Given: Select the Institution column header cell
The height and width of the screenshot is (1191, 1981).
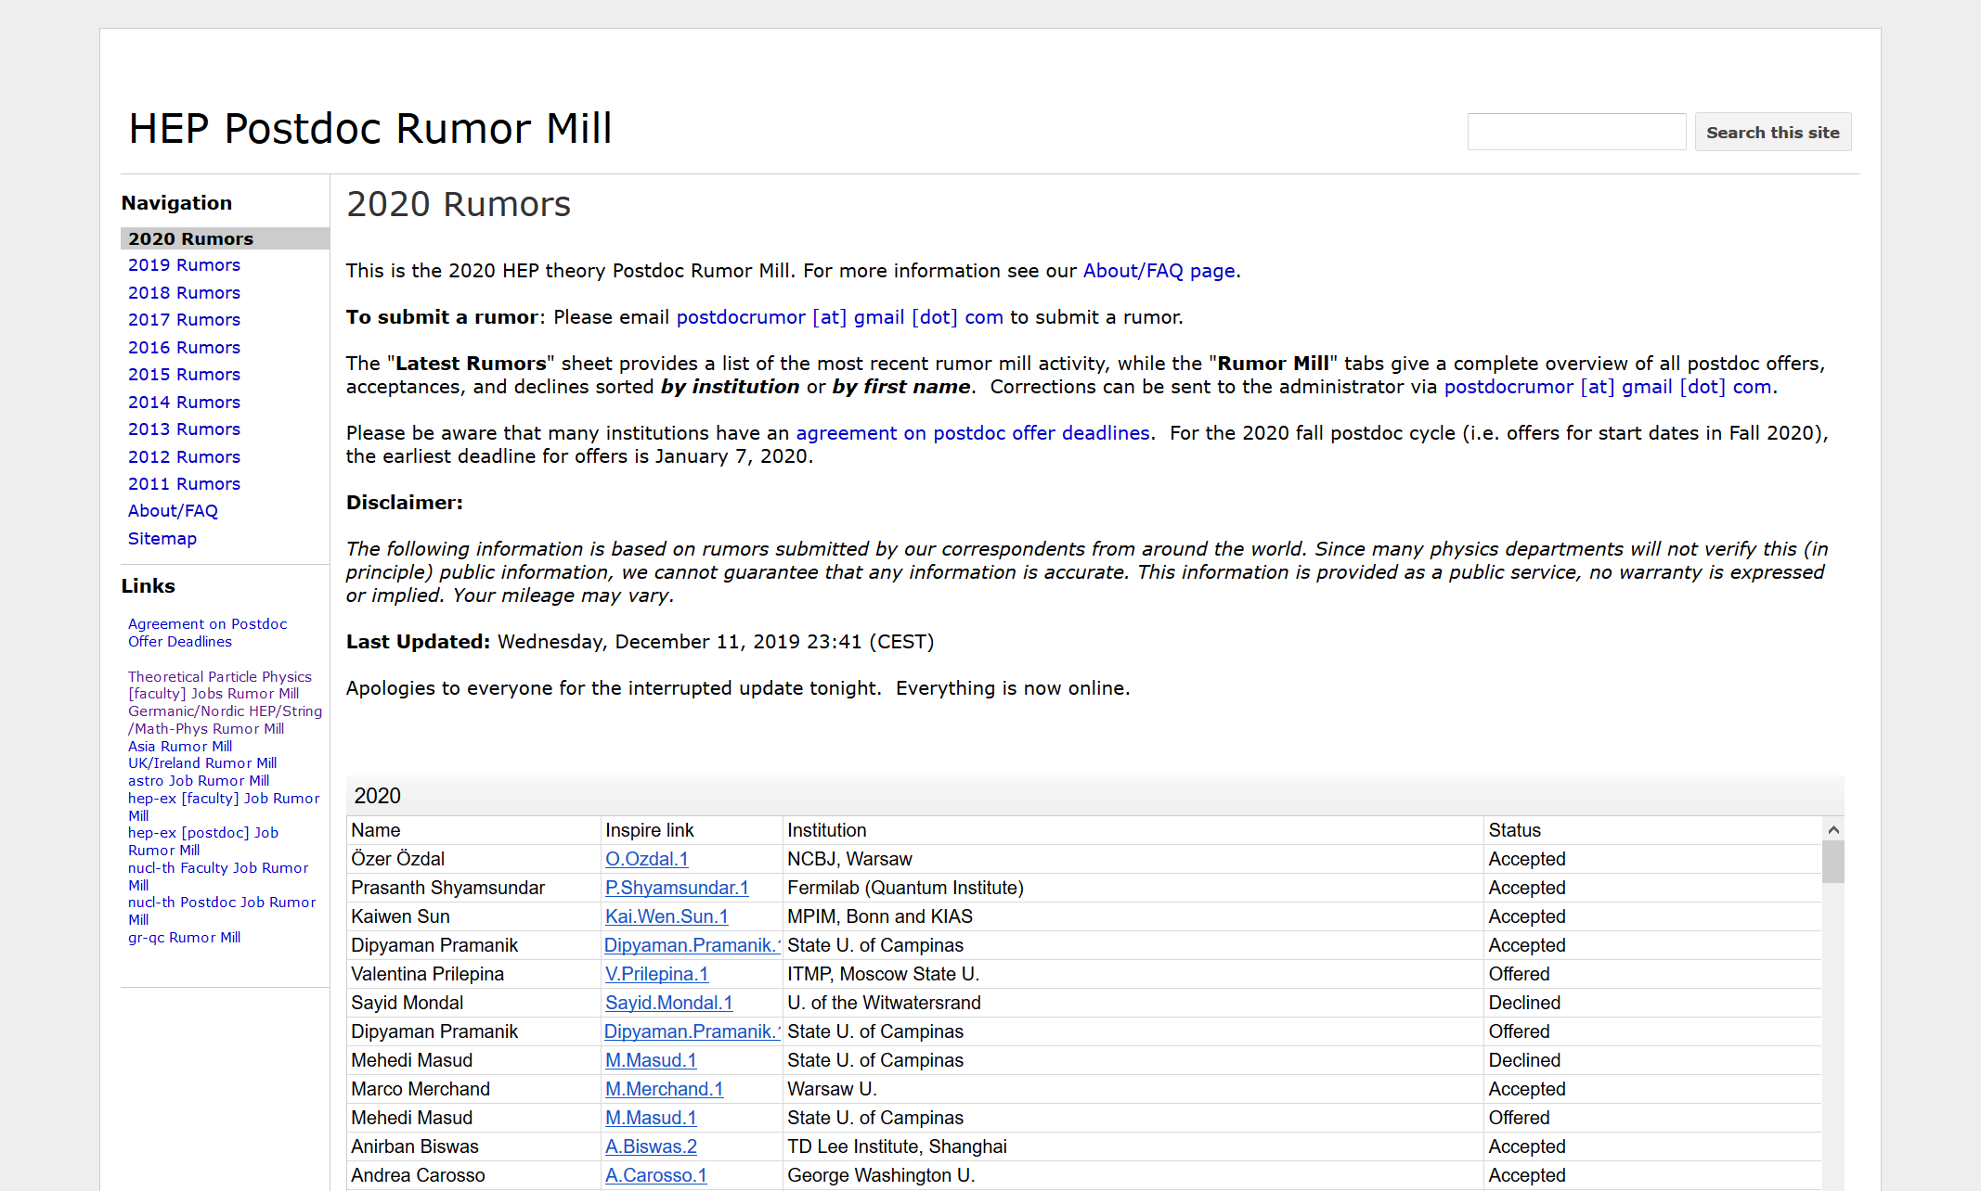Looking at the screenshot, I should click(x=1133, y=830).
